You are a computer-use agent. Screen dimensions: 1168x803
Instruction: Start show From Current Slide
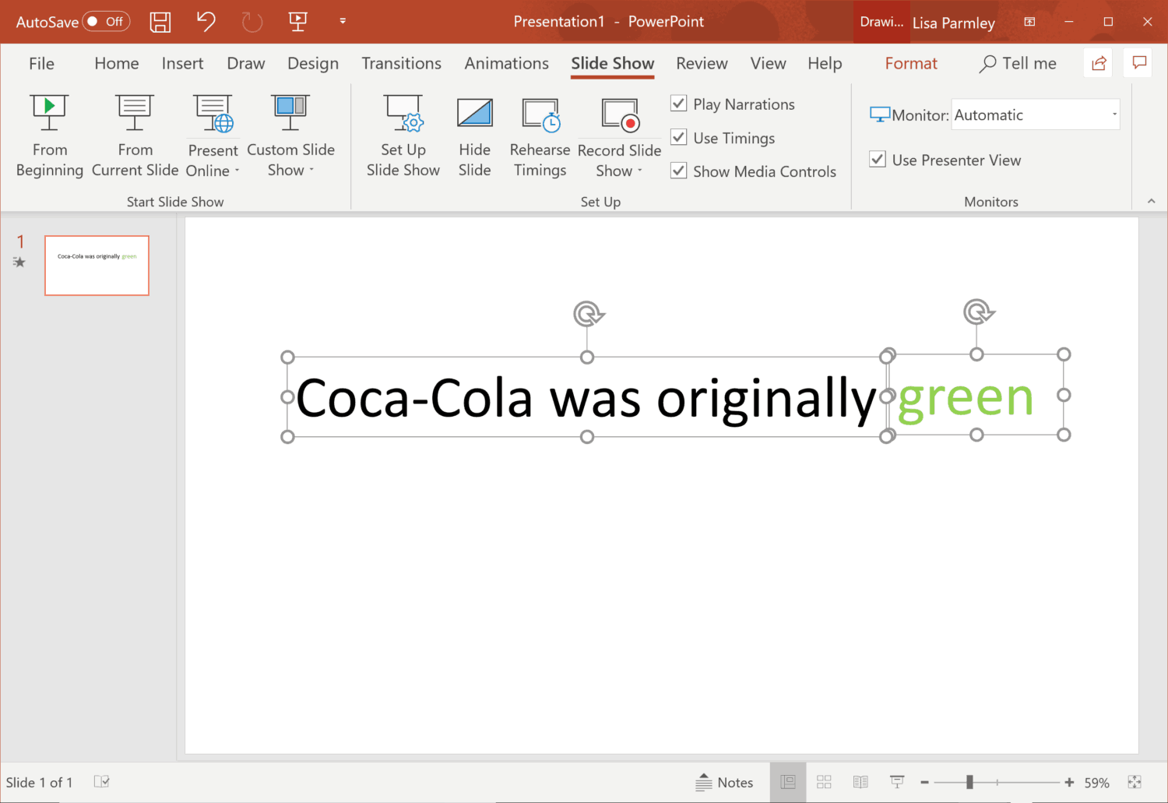(135, 136)
